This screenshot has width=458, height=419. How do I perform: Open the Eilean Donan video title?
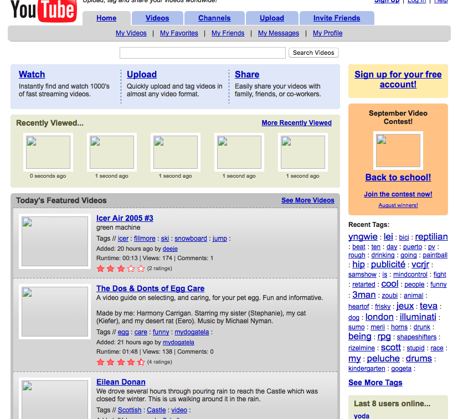[121, 382]
